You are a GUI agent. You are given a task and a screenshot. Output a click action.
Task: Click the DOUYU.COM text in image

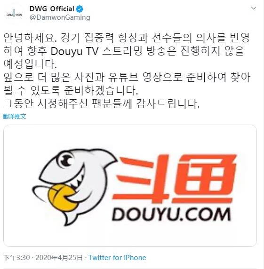pos(171,214)
